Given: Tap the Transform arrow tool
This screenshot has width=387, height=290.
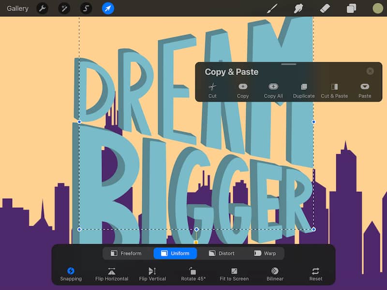Looking at the screenshot, I should click(108, 8).
